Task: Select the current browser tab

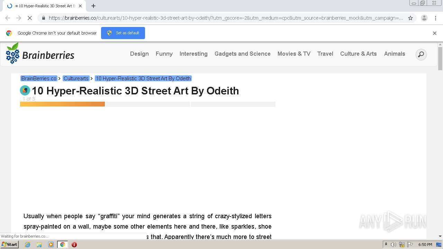Action: [x=44, y=6]
